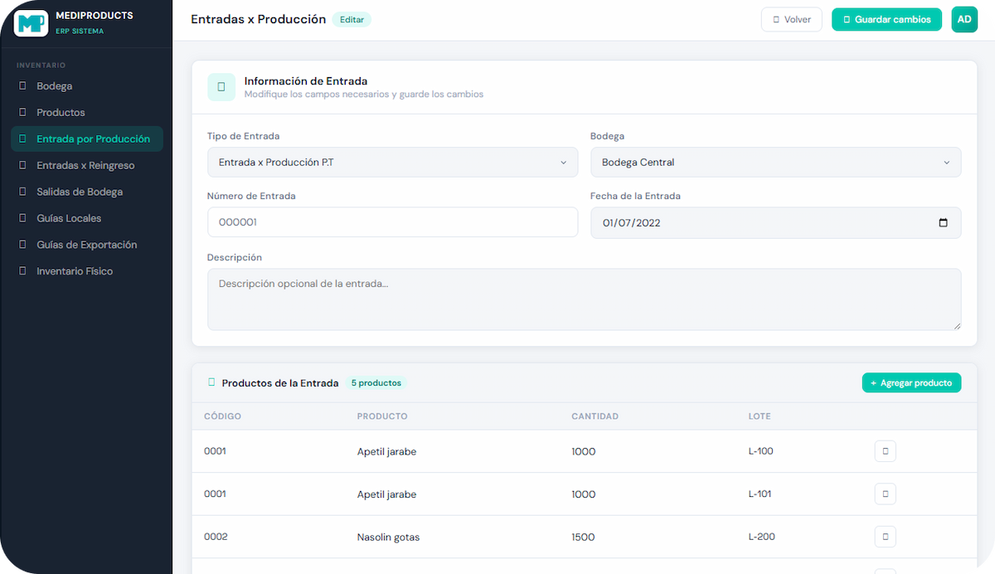Click the 5 productos count badge
The image size is (995, 574).
pyautogui.click(x=376, y=383)
